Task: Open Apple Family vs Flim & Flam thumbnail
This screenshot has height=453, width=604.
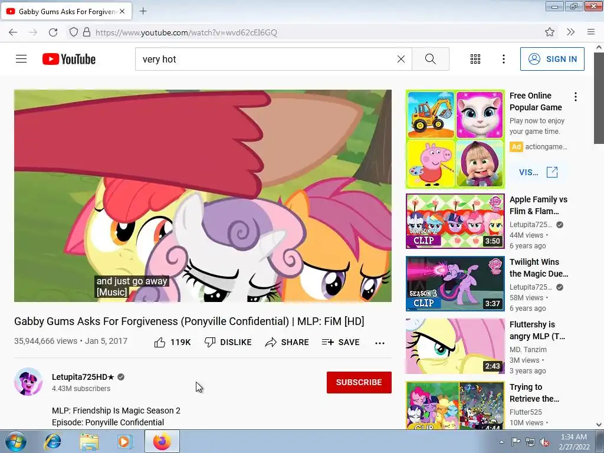Action: click(x=455, y=221)
